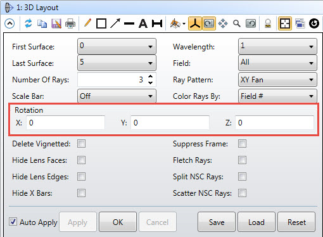323x237 pixels.
Task: Select the draw arrow tool
Action: [x=115, y=23]
